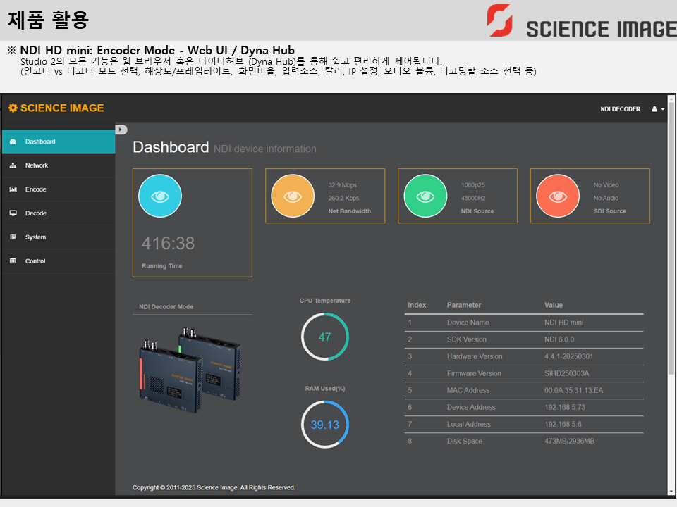The height and width of the screenshot is (507, 677).
Task: Open the Dashboard sidebar item
Action: (59, 142)
